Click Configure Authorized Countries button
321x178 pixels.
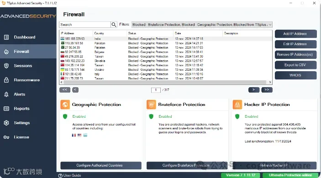tap(101, 166)
